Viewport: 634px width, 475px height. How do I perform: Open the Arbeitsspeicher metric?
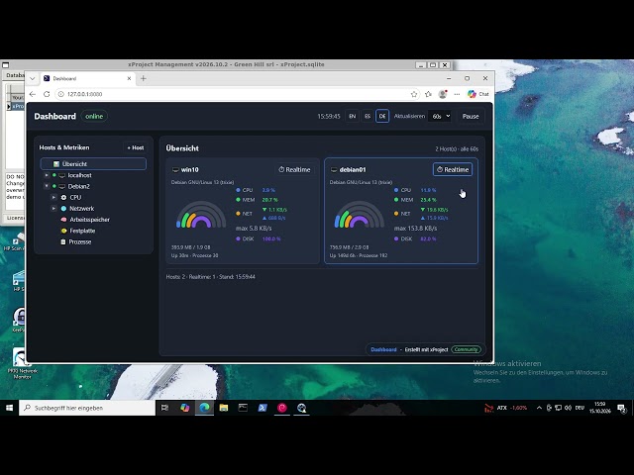89,220
